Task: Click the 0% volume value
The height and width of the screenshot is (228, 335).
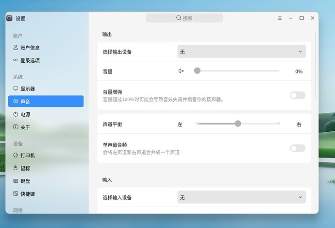Action: [x=299, y=71]
